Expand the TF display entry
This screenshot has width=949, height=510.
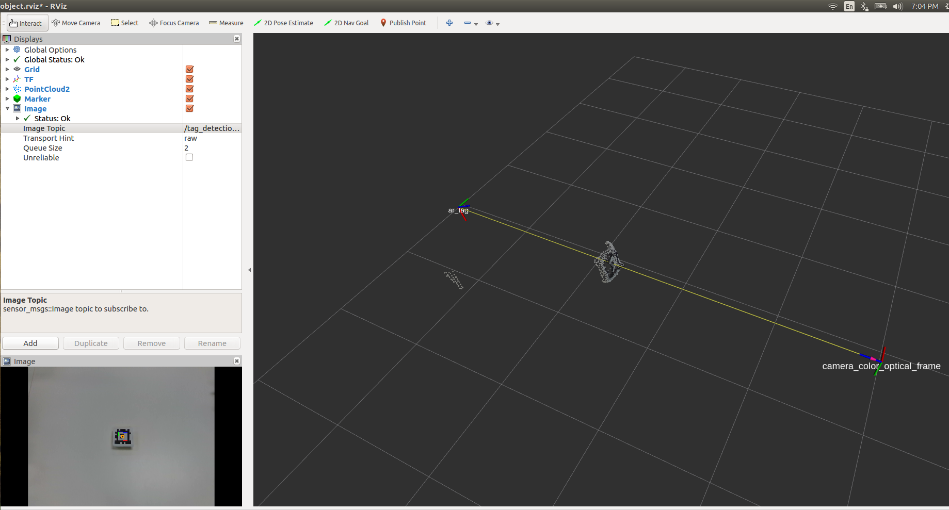point(7,79)
